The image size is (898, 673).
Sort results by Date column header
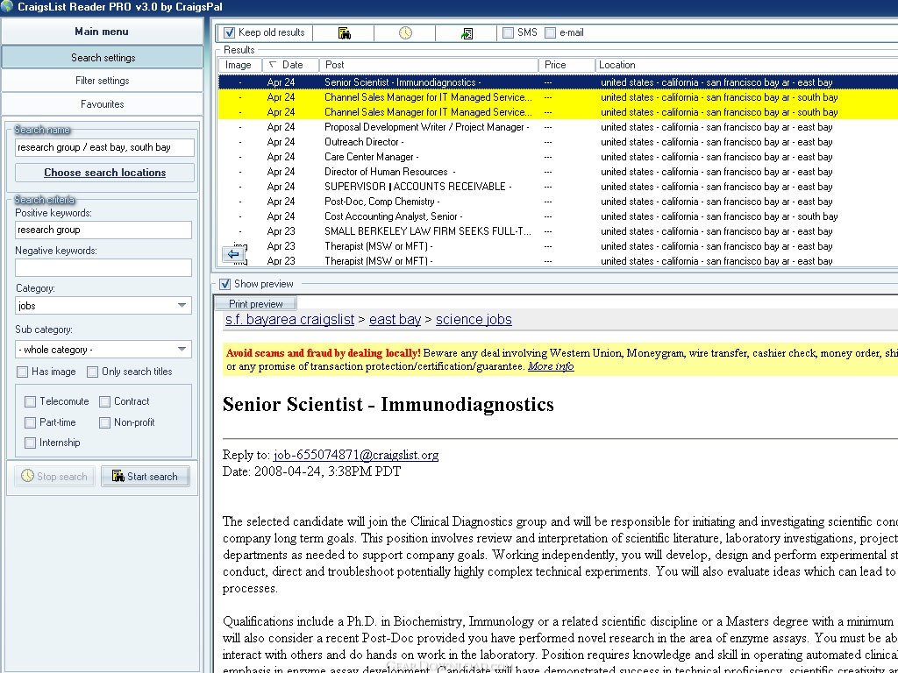click(291, 65)
